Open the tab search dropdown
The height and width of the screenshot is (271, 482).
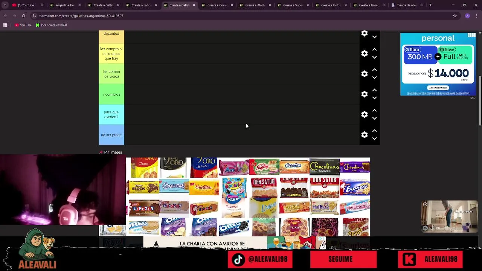(5, 5)
